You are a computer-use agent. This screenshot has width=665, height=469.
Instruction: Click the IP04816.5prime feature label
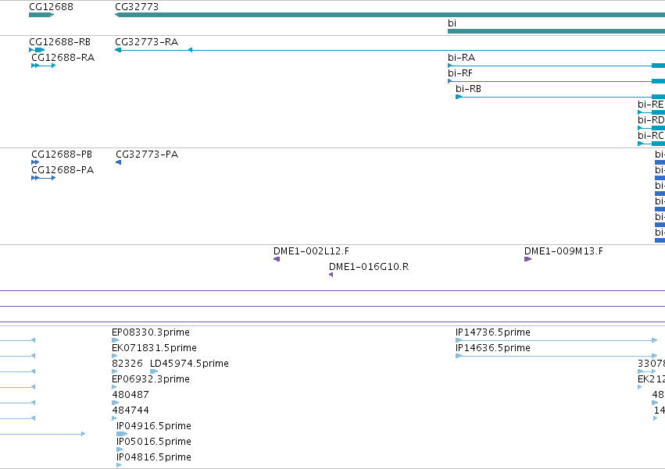154,457
